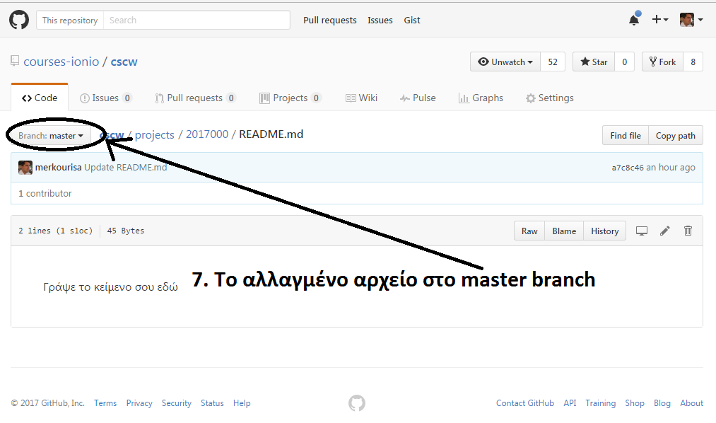Open the footer Privacy link
716x423 pixels.
click(139, 403)
